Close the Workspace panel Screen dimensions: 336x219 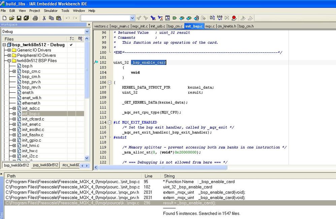[89, 25]
